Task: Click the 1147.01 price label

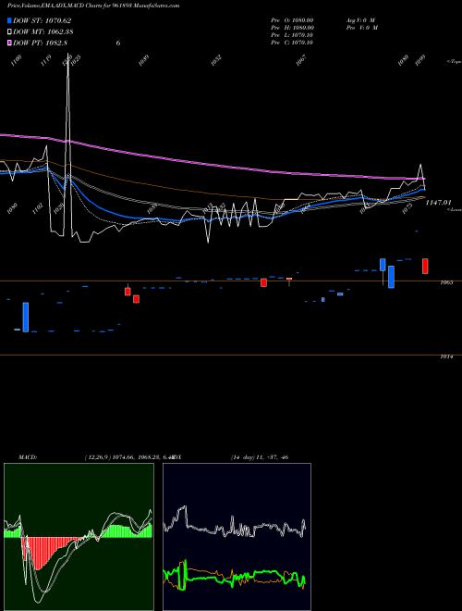Action: (x=438, y=202)
